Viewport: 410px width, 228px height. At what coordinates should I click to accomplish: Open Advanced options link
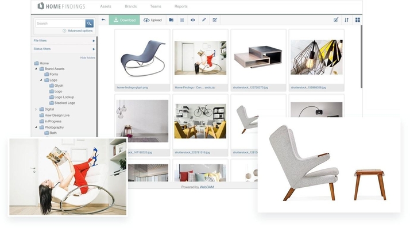coord(80,30)
